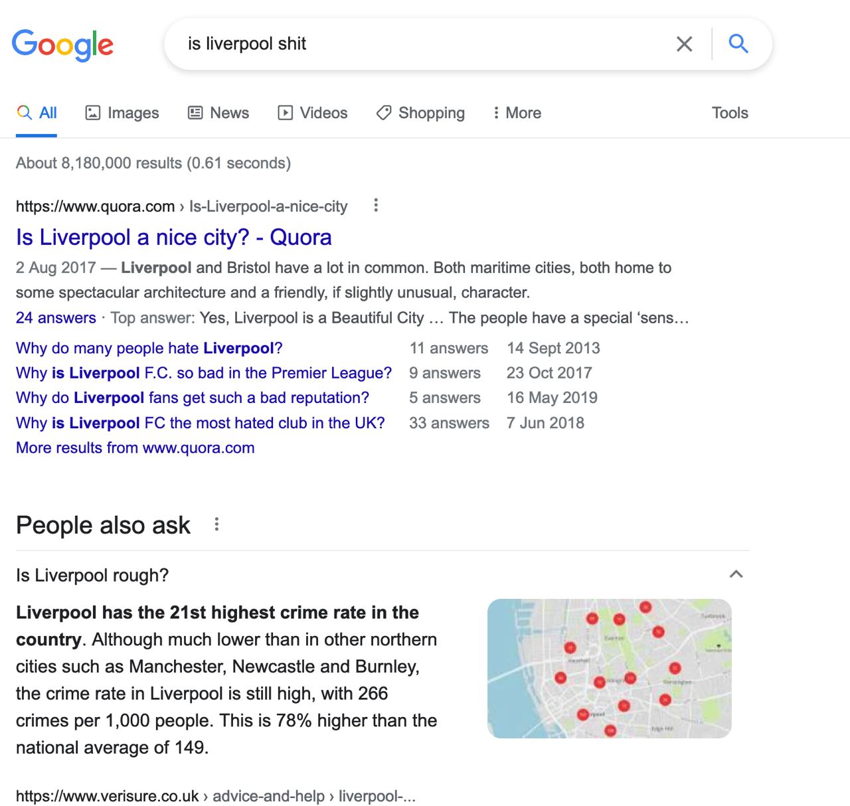This screenshot has height=806, width=850.
Task: Open 'Why do many people hate Liverpool?'
Action: [x=149, y=348]
